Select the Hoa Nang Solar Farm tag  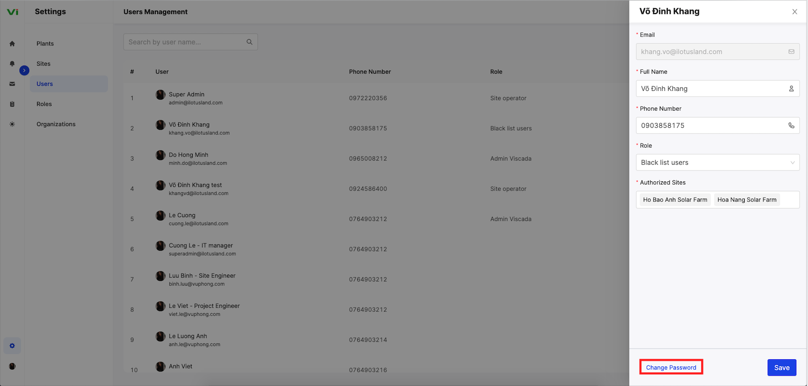pyautogui.click(x=747, y=200)
